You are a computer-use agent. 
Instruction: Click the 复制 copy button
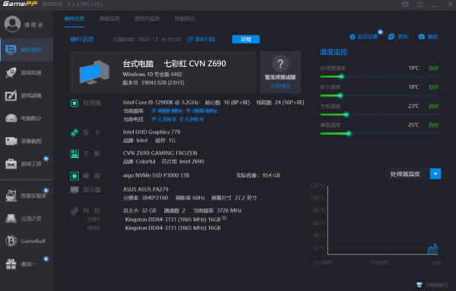(x=398, y=36)
